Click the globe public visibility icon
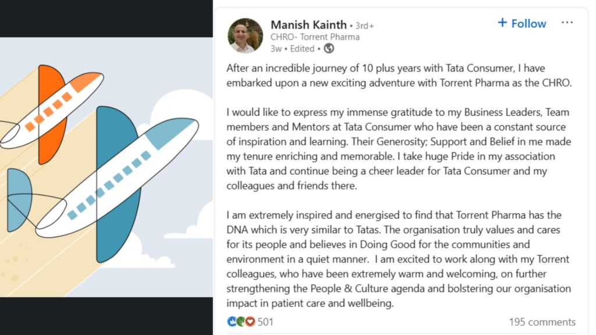The height and width of the screenshot is (335, 596). tap(329, 49)
